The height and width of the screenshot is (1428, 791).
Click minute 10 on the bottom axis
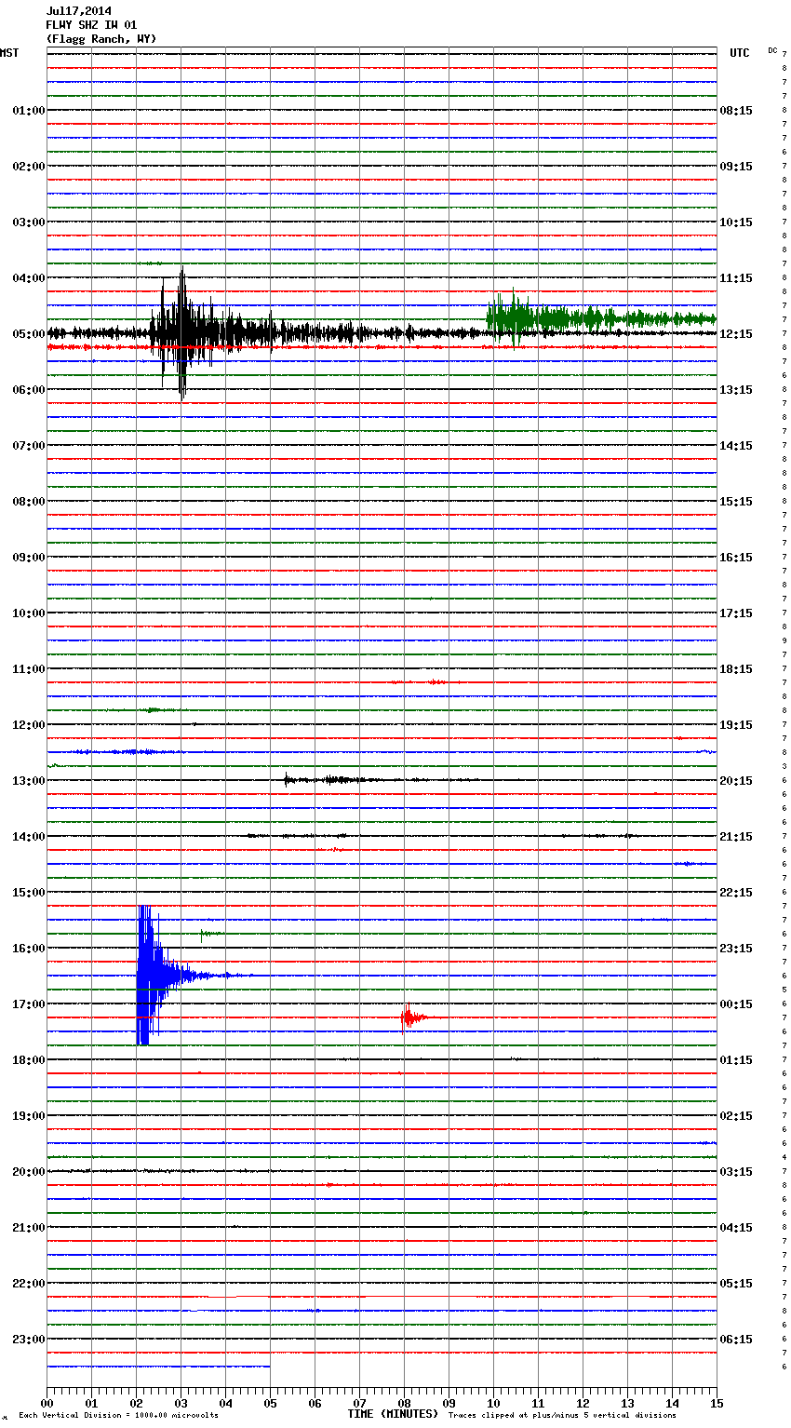pyautogui.click(x=493, y=1403)
